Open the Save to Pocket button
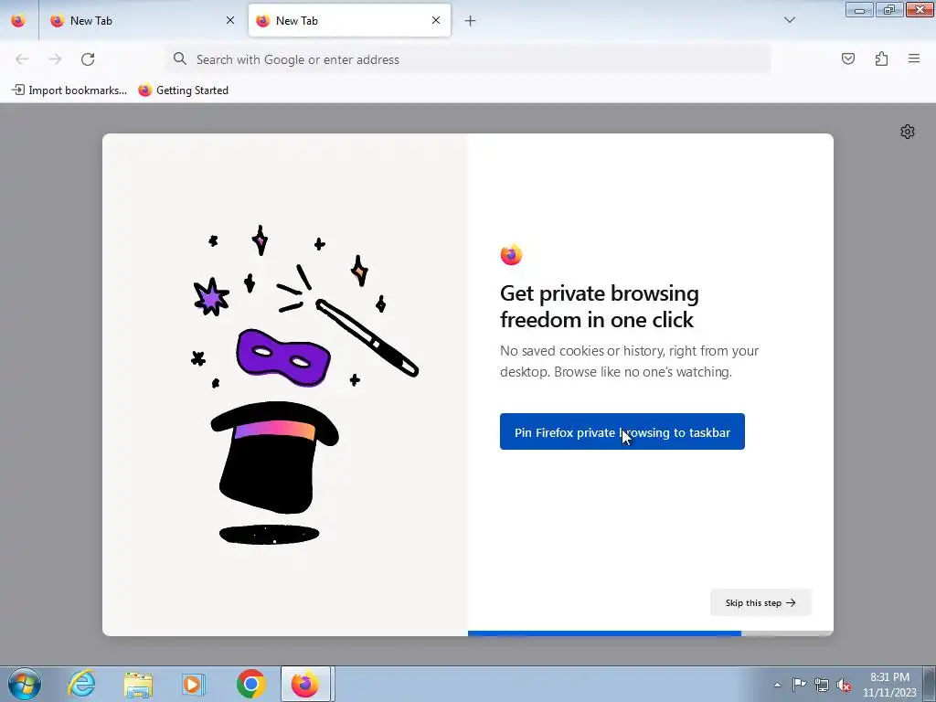This screenshot has width=936, height=702. point(848,58)
